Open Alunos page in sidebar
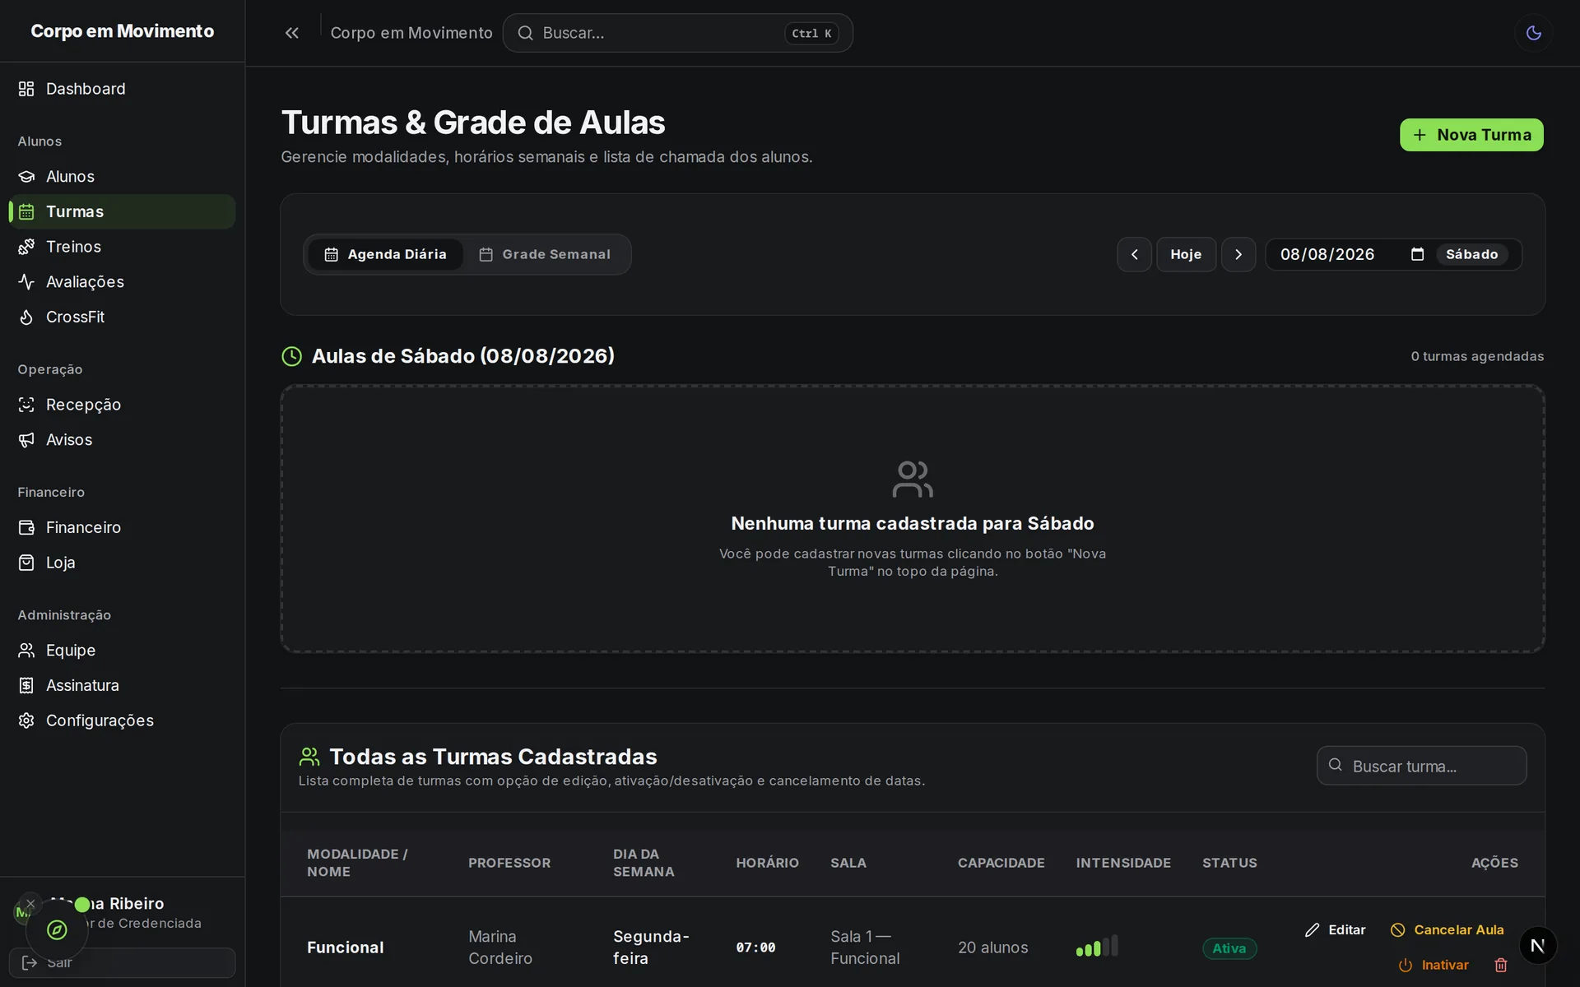Image resolution: width=1580 pixels, height=987 pixels. pyautogui.click(x=122, y=177)
